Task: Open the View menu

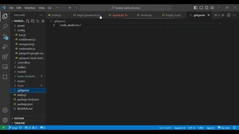Action: coord(41,8)
